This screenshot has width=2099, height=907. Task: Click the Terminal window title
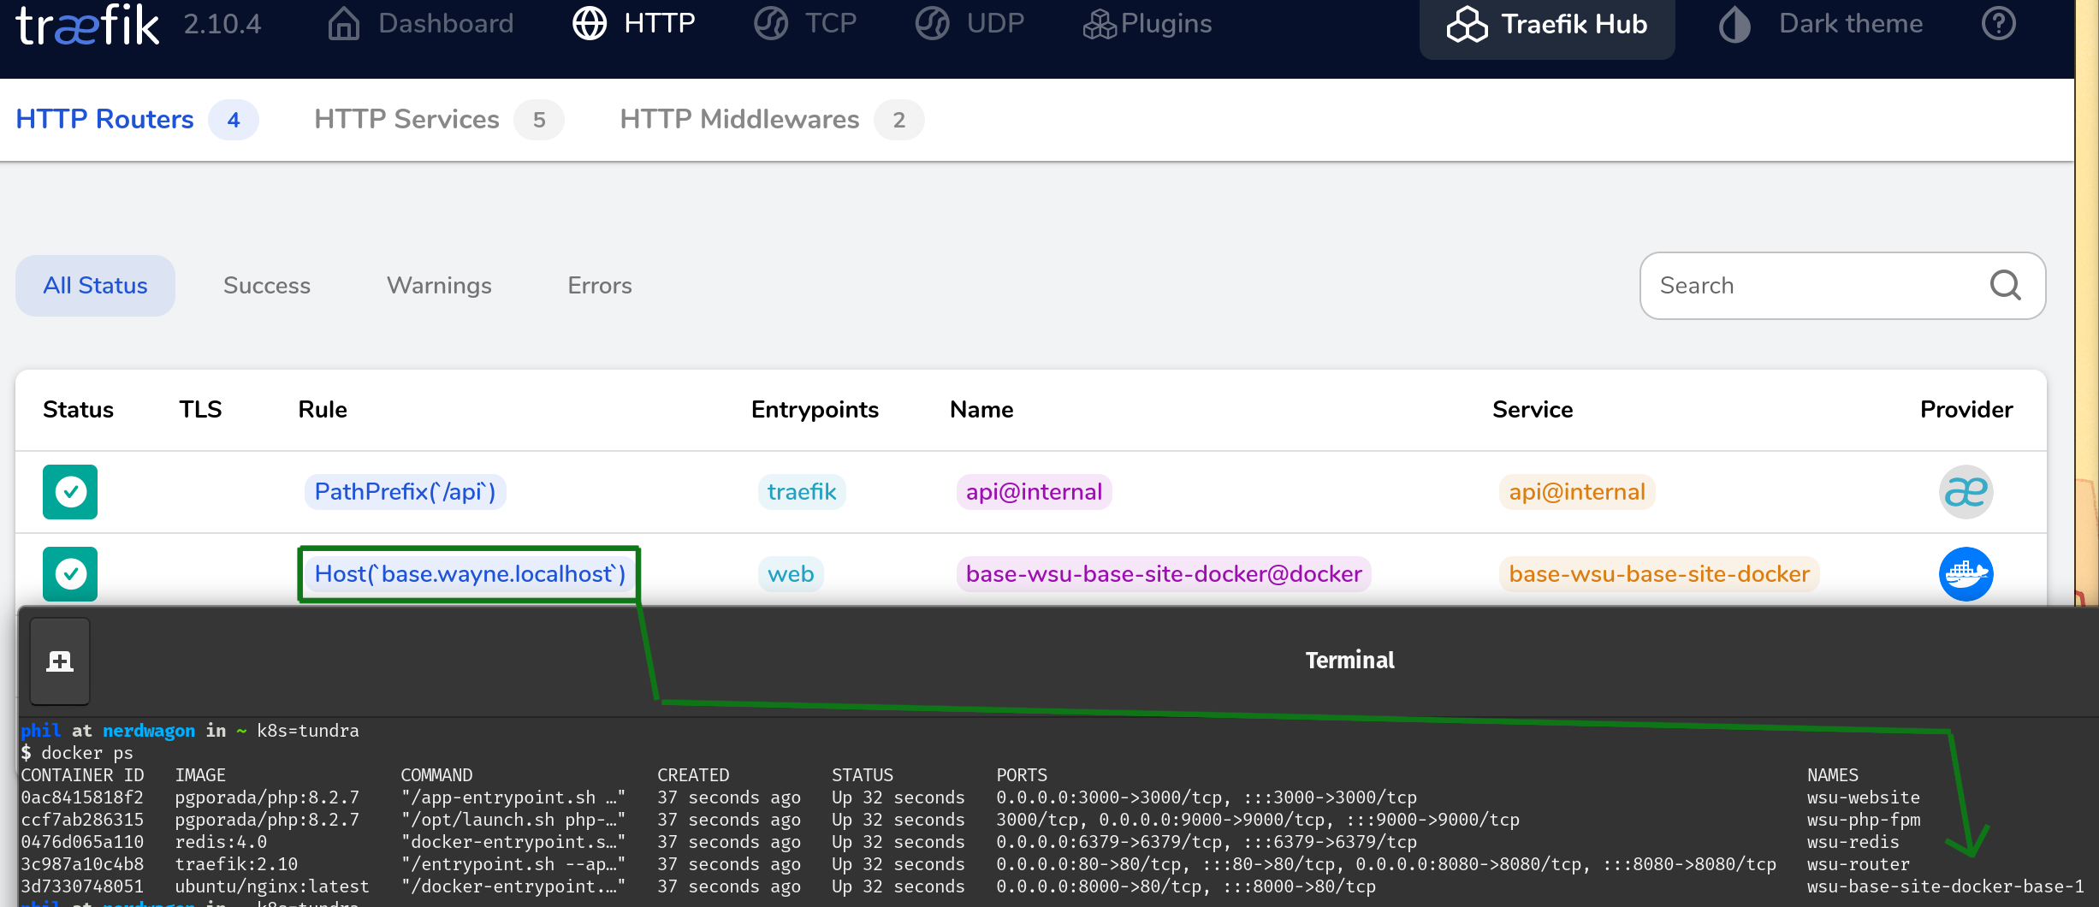point(1349,661)
